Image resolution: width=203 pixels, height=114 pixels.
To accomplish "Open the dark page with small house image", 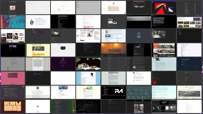I will 139,64.
